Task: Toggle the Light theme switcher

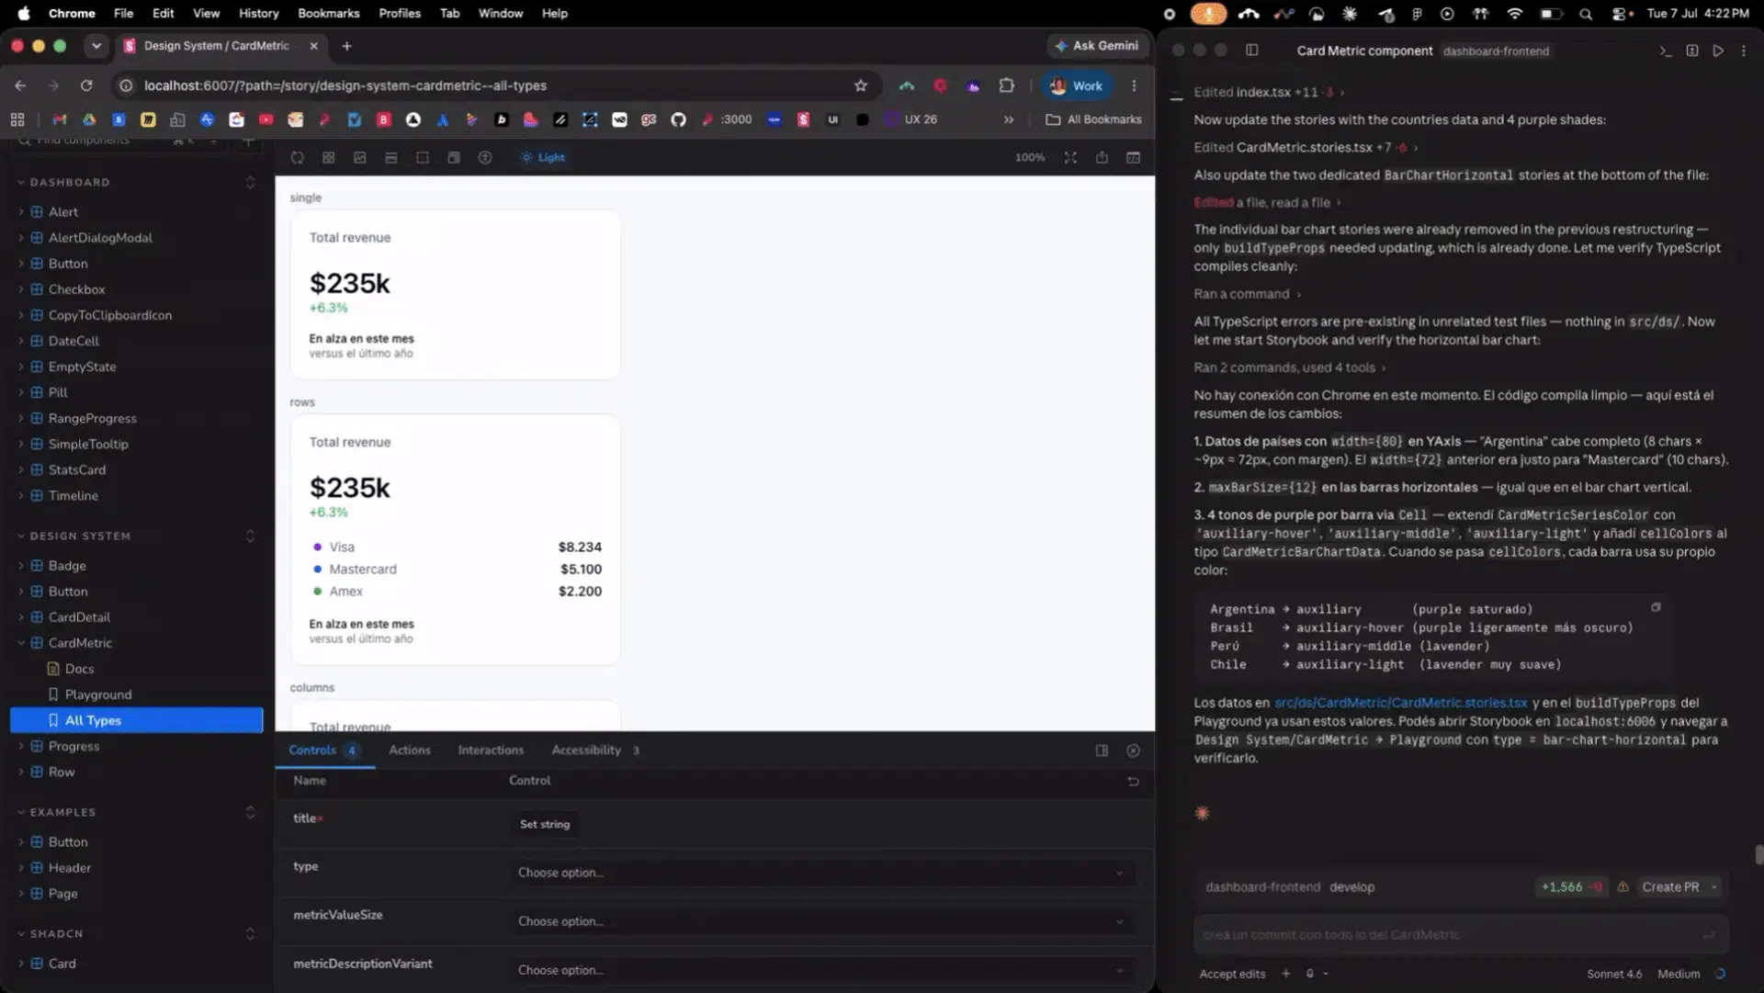Action: tap(543, 158)
